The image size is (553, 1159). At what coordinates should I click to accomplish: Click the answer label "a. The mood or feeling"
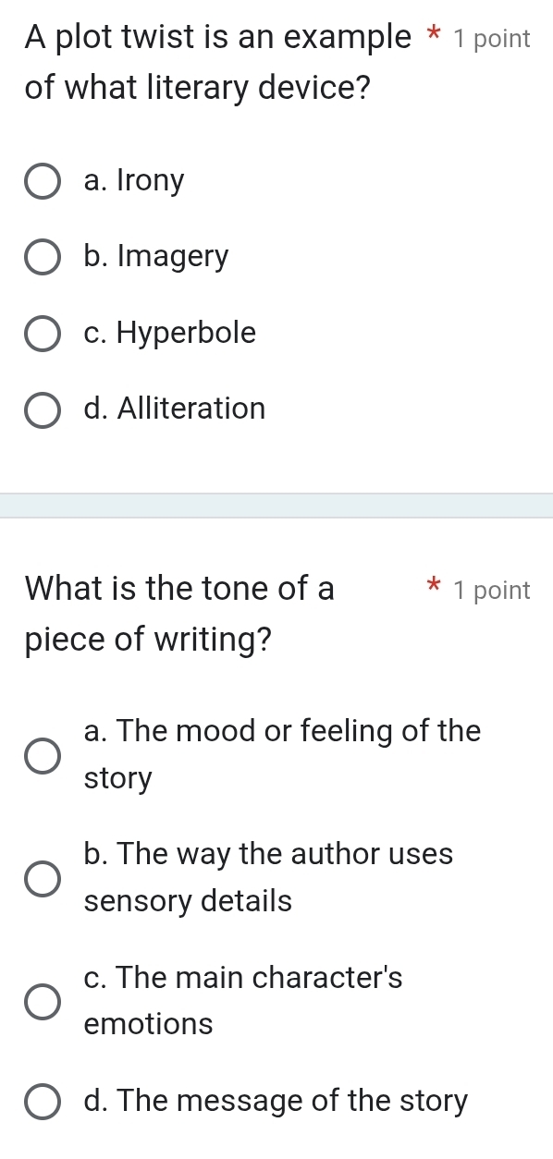coord(282,732)
